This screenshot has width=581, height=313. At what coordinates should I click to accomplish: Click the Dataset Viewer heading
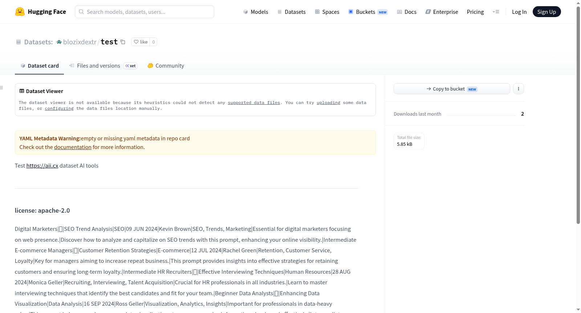(x=45, y=91)
